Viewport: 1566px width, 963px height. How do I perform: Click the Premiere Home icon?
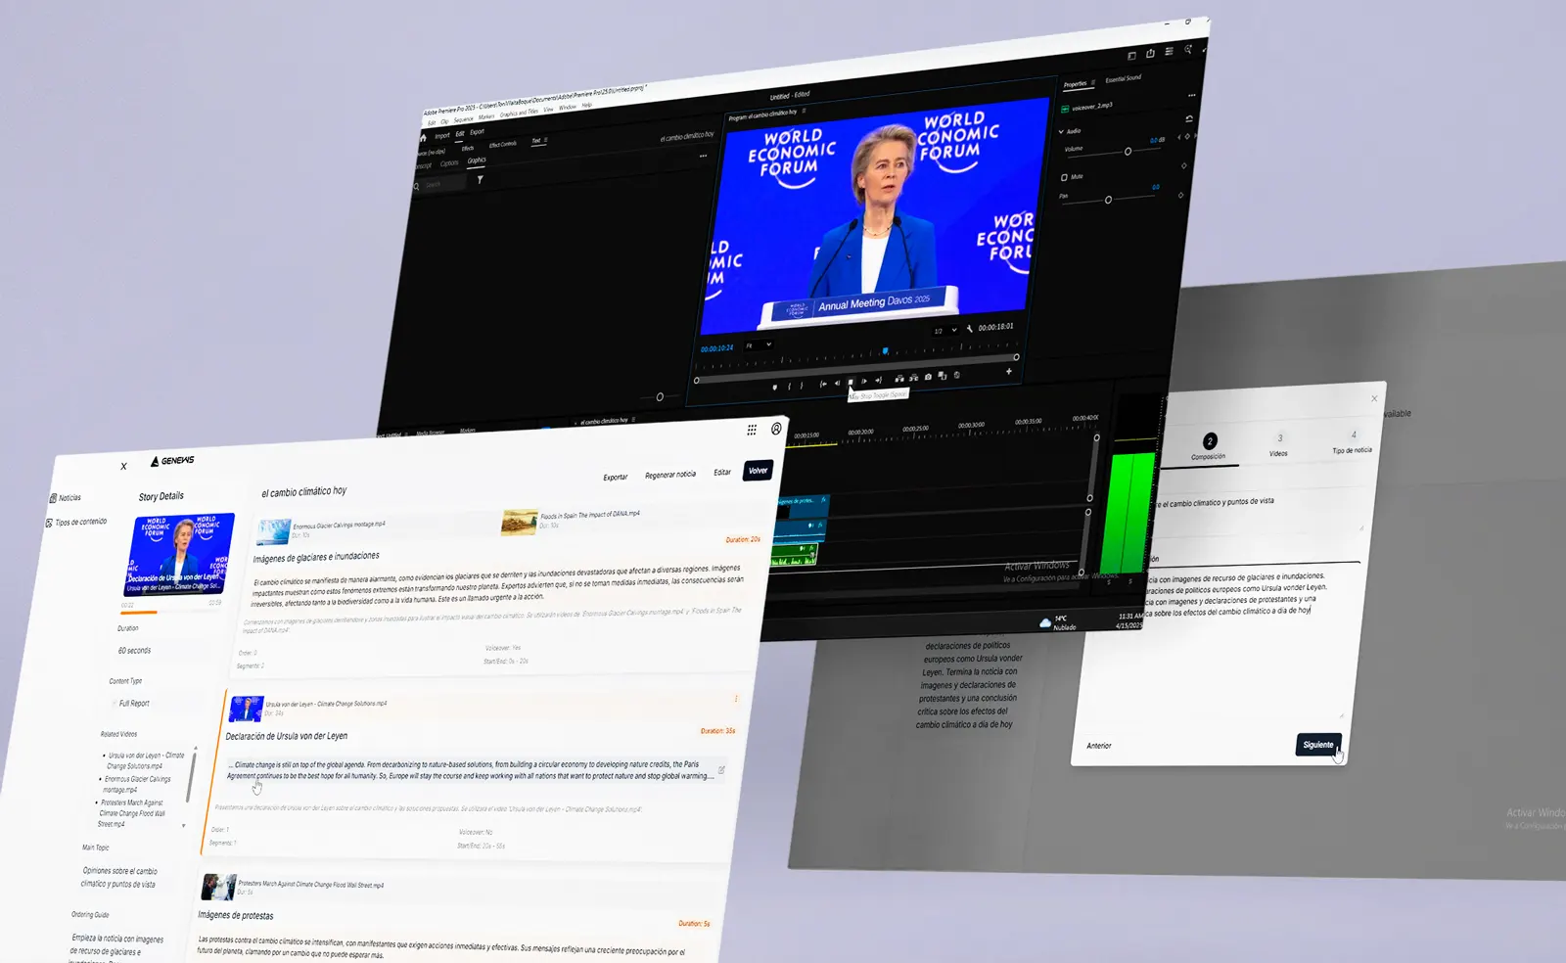pos(424,138)
